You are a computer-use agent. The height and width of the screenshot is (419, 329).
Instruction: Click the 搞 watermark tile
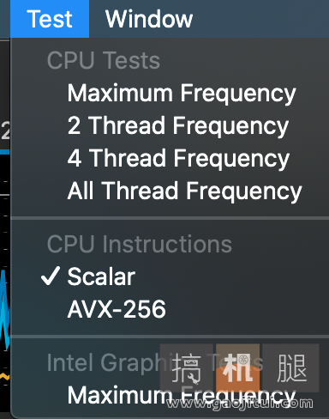(x=187, y=368)
